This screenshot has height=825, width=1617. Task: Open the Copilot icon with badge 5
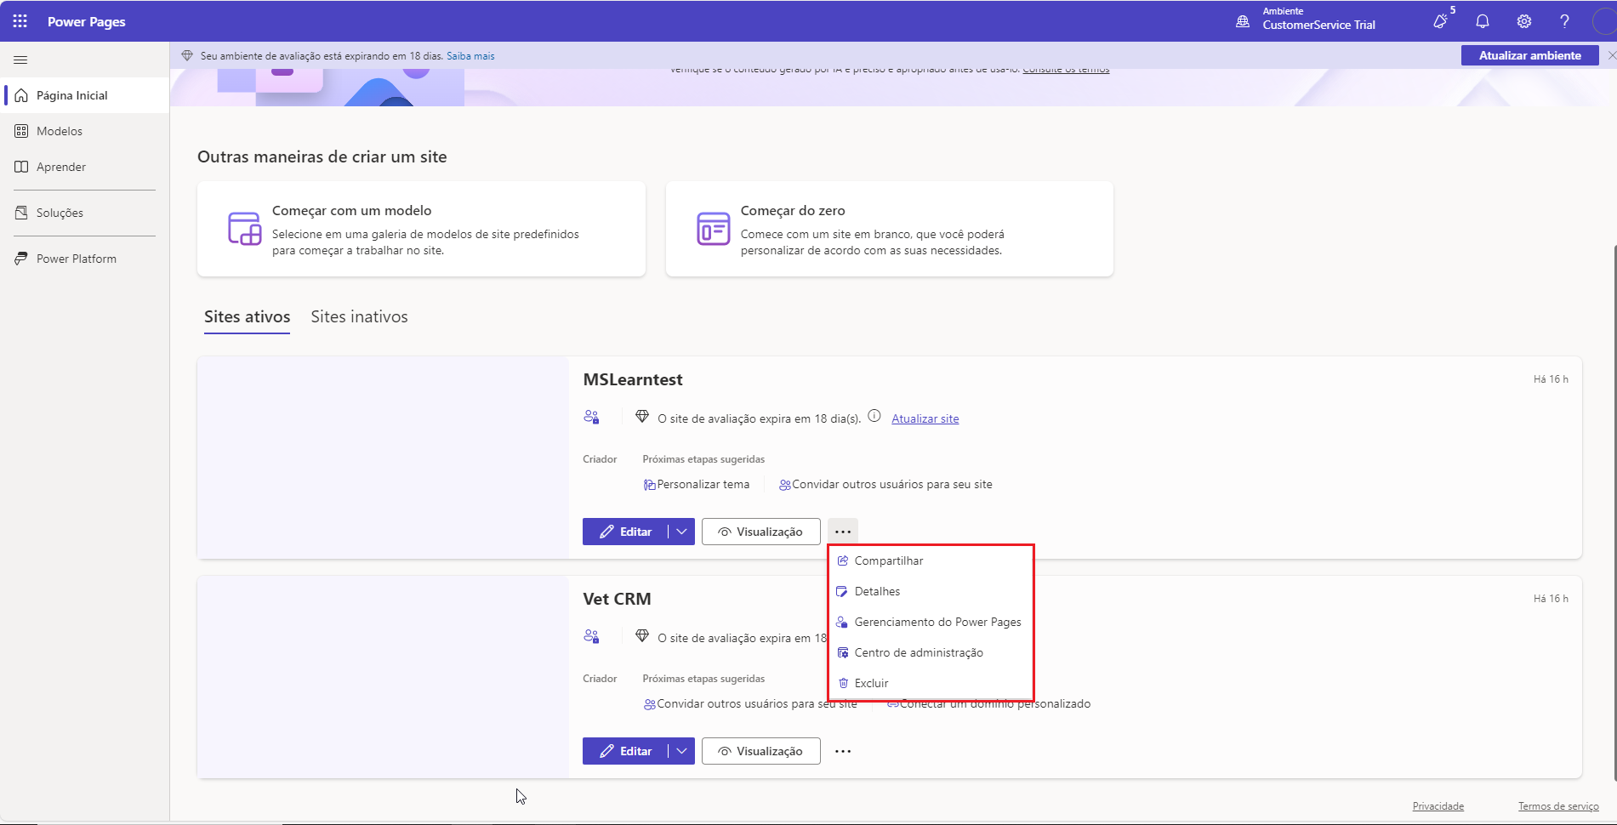pos(1442,20)
